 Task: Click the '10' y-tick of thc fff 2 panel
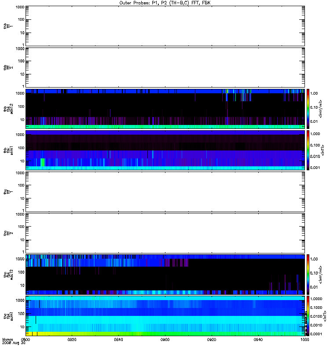[22, 240]
